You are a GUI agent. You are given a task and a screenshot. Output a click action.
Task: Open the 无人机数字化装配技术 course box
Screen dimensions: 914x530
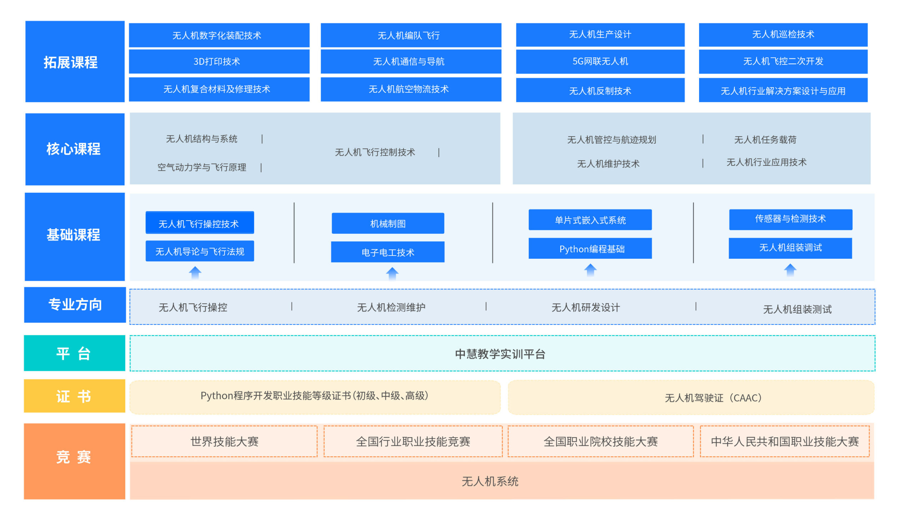click(219, 35)
